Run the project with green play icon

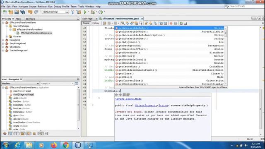click(85, 12)
